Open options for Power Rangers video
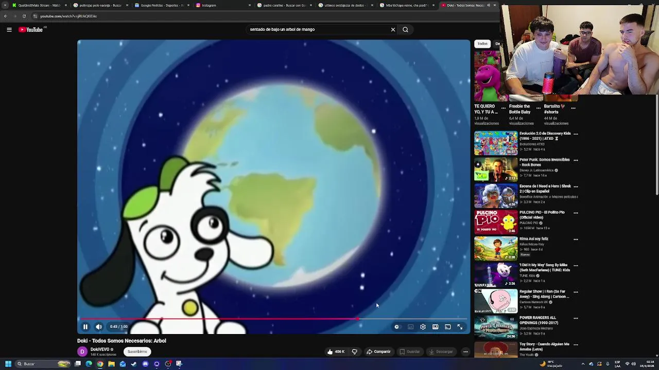659x370 pixels. [x=576, y=319]
